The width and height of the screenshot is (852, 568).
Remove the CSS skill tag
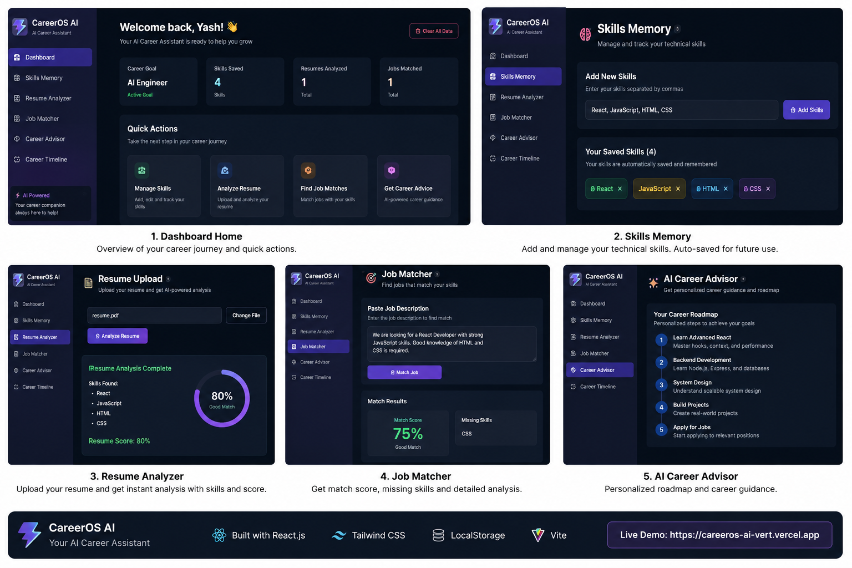pos(768,189)
